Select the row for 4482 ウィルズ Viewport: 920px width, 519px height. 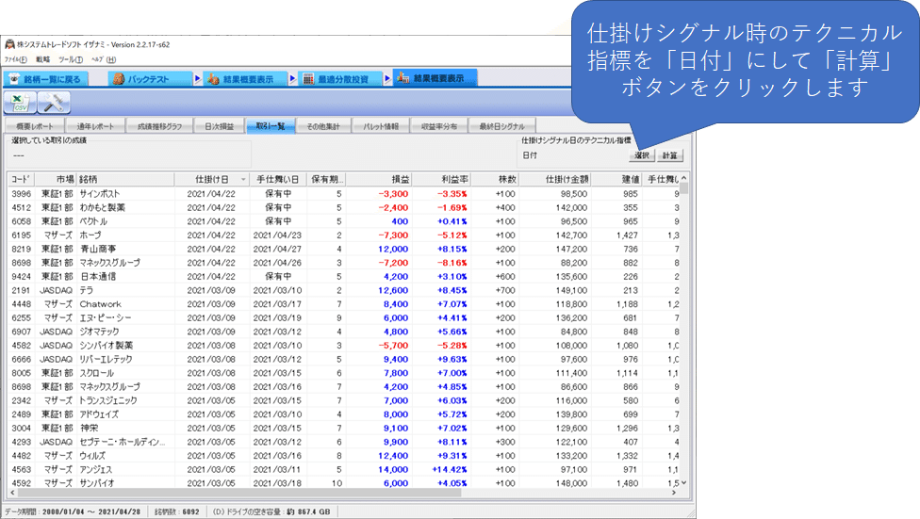click(343, 456)
